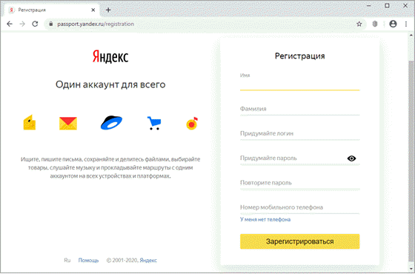The width and height of the screenshot is (415, 274).
Task: Click the yellow Yandex Money wallet icon
Action: click(x=30, y=122)
